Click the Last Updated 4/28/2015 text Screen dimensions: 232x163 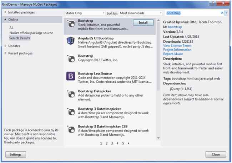click(x=181, y=37)
